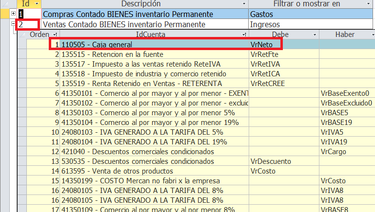Select 530535 Descuentos comerciales condicionados cell
The image size is (375, 212).
[x=154, y=161]
